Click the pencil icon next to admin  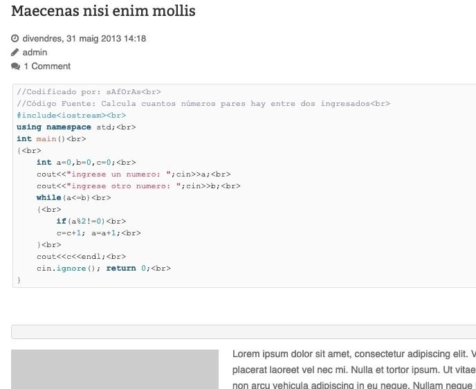pos(15,52)
